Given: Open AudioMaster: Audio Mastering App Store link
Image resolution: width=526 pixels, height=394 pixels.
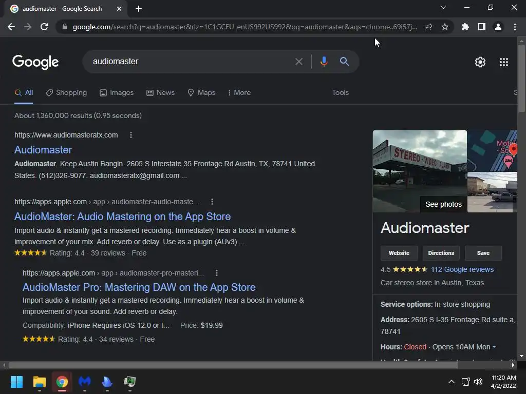Looking at the screenshot, I should point(122,216).
